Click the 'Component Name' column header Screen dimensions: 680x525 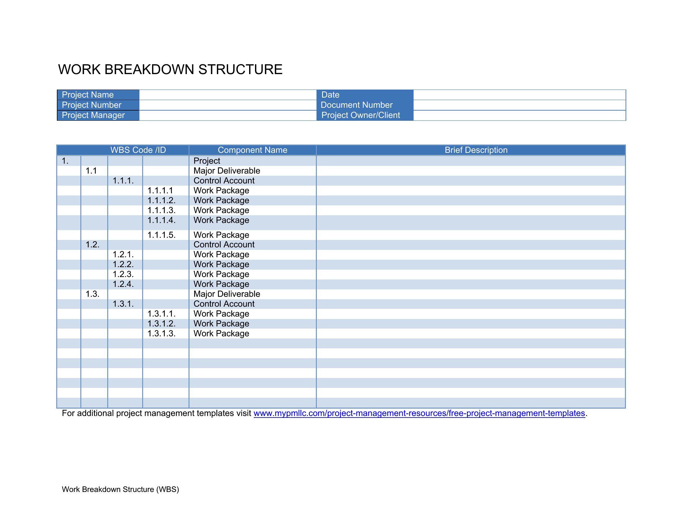(x=253, y=150)
